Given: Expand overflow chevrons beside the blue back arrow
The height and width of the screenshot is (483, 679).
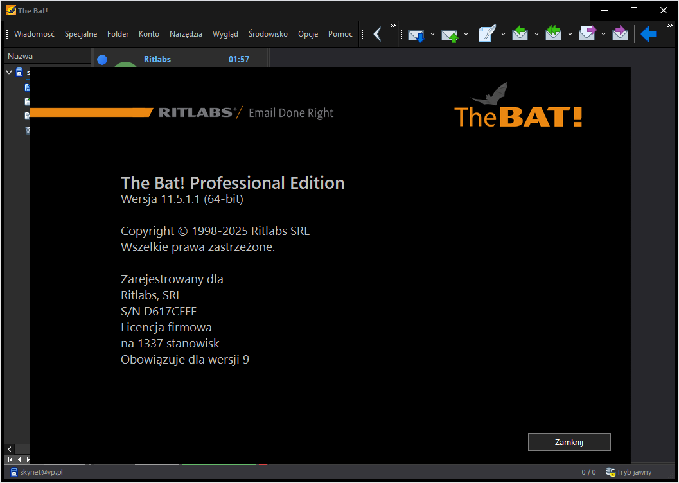Looking at the screenshot, I should [669, 26].
